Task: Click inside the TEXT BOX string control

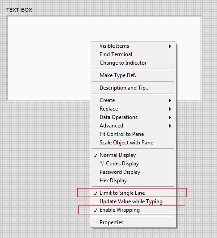Action: click(49, 58)
